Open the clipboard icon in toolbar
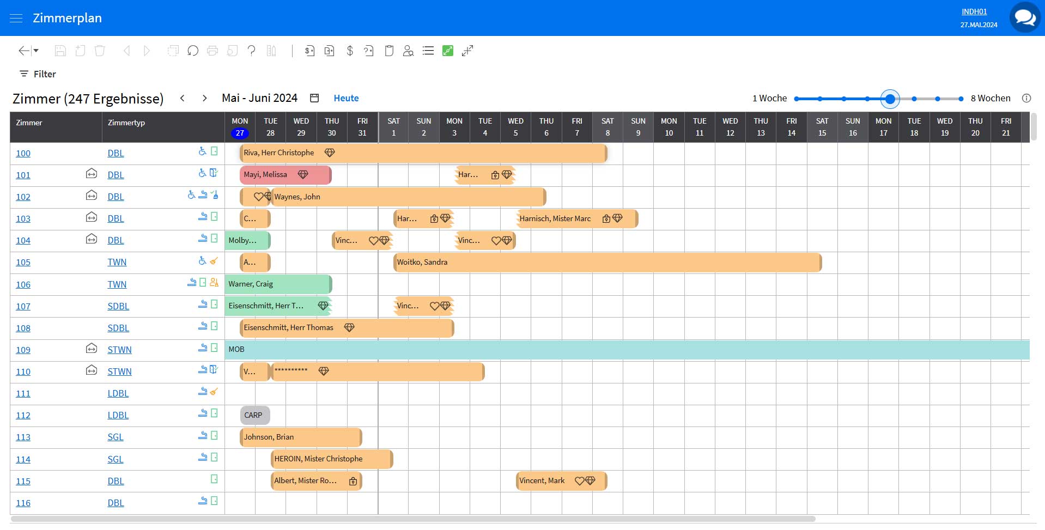The image size is (1045, 530). pos(389,51)
